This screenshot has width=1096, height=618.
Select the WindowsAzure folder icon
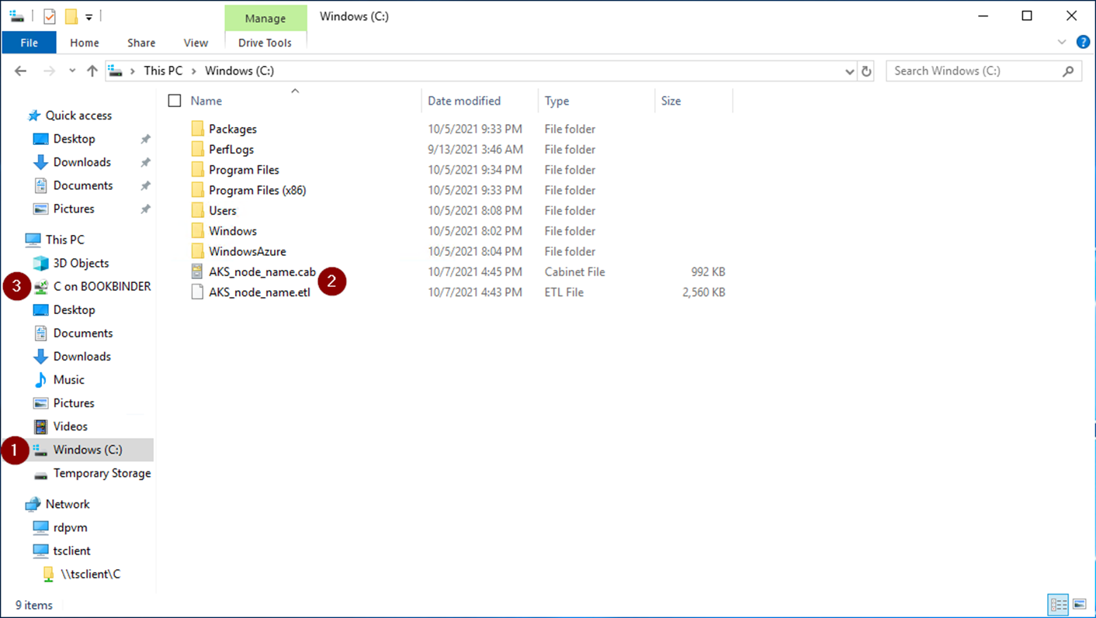point(198,251)
